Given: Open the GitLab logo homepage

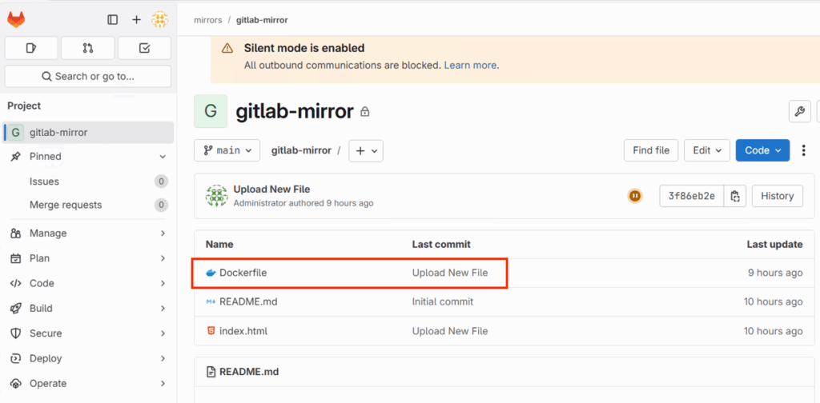Looking at the screenshot, I should [16, 20].
